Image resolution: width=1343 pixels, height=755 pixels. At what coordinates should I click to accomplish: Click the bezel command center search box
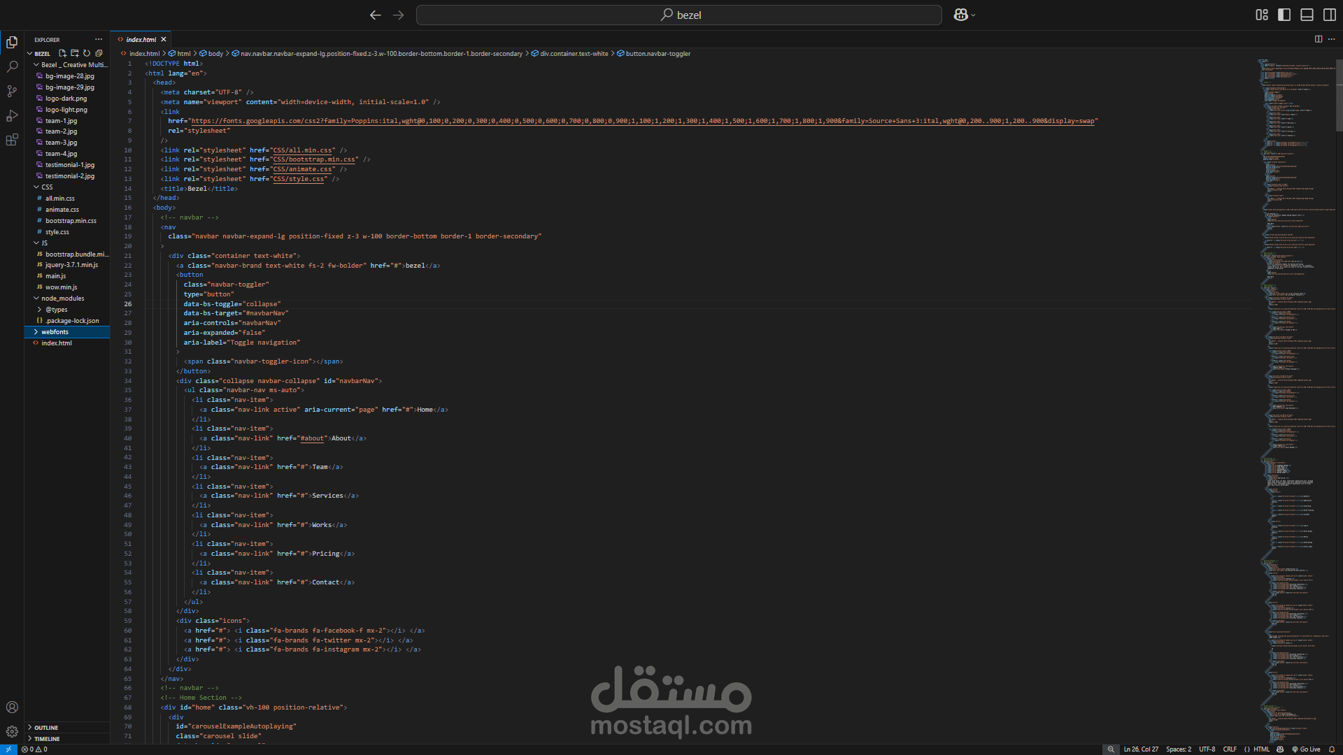click(x=678, y=15)
